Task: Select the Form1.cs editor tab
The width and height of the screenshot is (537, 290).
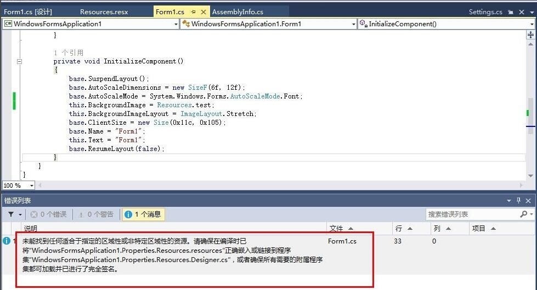Action: pyautogui.click(x=170, y=12)
